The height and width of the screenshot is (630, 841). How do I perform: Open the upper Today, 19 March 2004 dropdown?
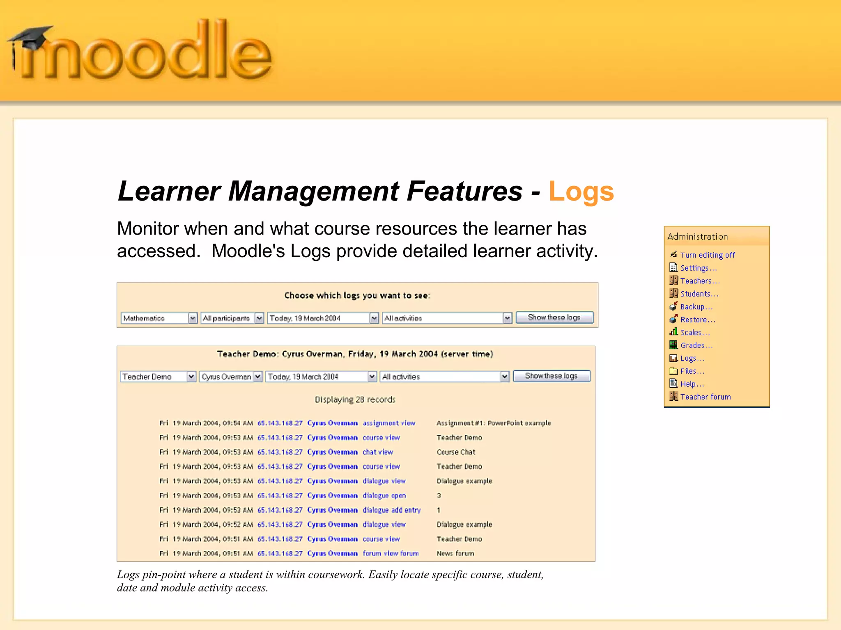pos(323,318)
